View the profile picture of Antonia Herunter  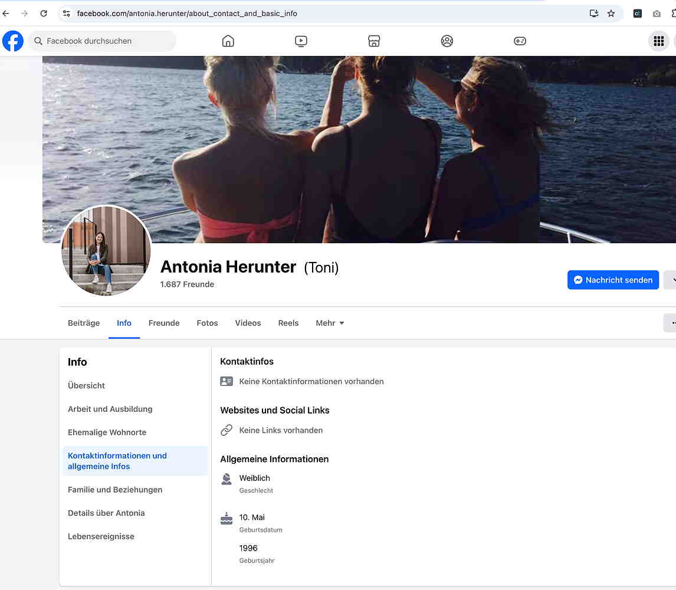[x=106, y=251]
